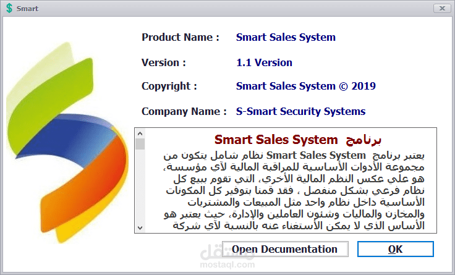Viewport: 455px width, 275px height.
Task: Click the Arabic line starting 'مجموعة الأدوات'
Action: coord(294,167)
